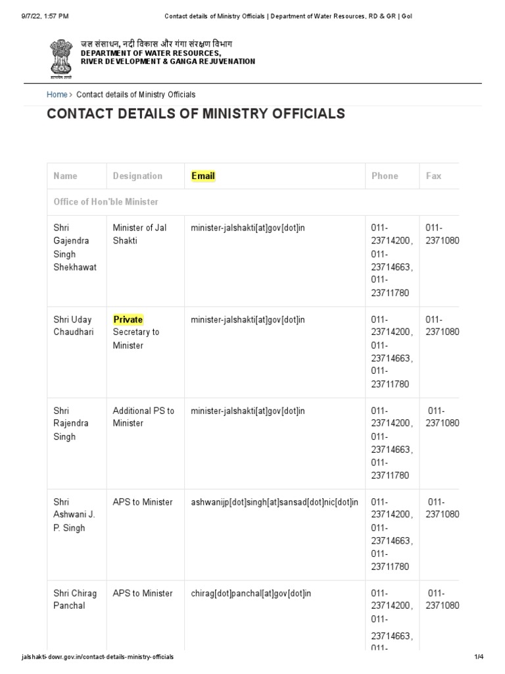Click the highlighted word Private
Screen dimensions: 505x674
[128, 319]
